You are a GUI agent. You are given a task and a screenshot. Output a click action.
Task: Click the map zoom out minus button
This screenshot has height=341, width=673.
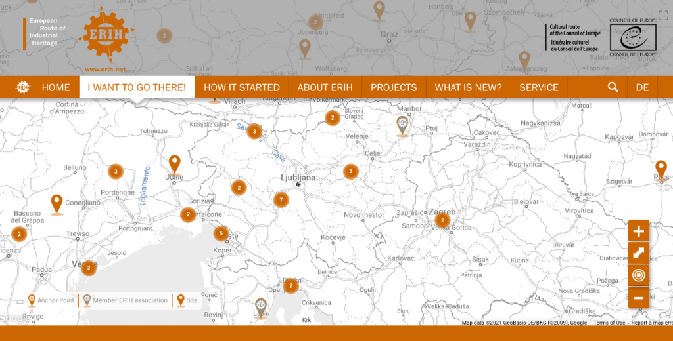tap(638, 298)
